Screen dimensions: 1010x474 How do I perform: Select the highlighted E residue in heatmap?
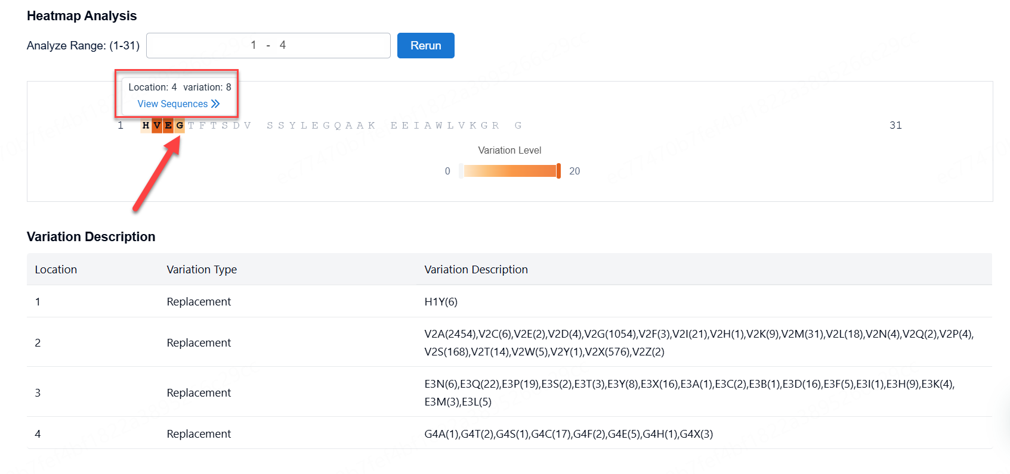pos(168,126)
